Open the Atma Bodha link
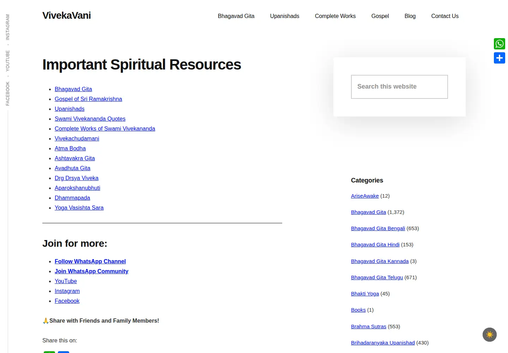Image resolution: width=508 pixels, height=353 pixels. click(70, 148)
